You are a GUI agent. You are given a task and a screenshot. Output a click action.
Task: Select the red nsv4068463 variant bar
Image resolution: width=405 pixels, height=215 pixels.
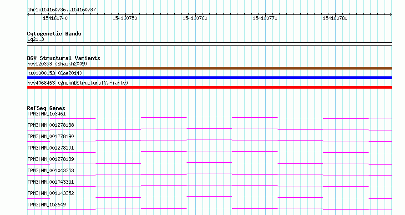point(209,87)
